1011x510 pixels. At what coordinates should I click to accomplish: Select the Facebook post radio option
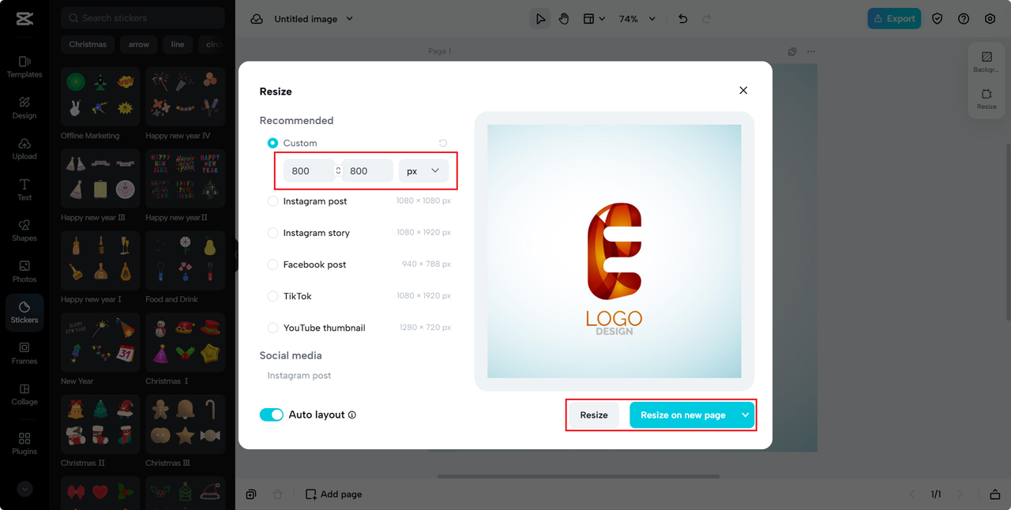point(272,264)
